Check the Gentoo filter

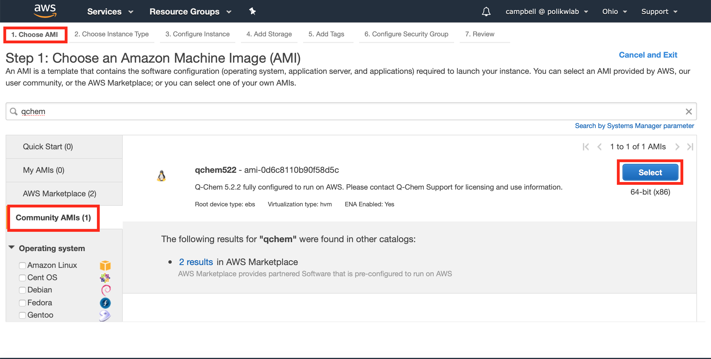coord(22,315)
